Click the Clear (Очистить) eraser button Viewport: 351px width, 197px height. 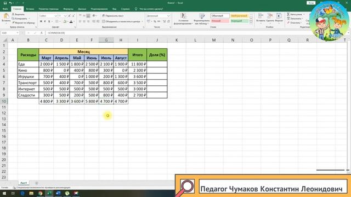point(294,23)
